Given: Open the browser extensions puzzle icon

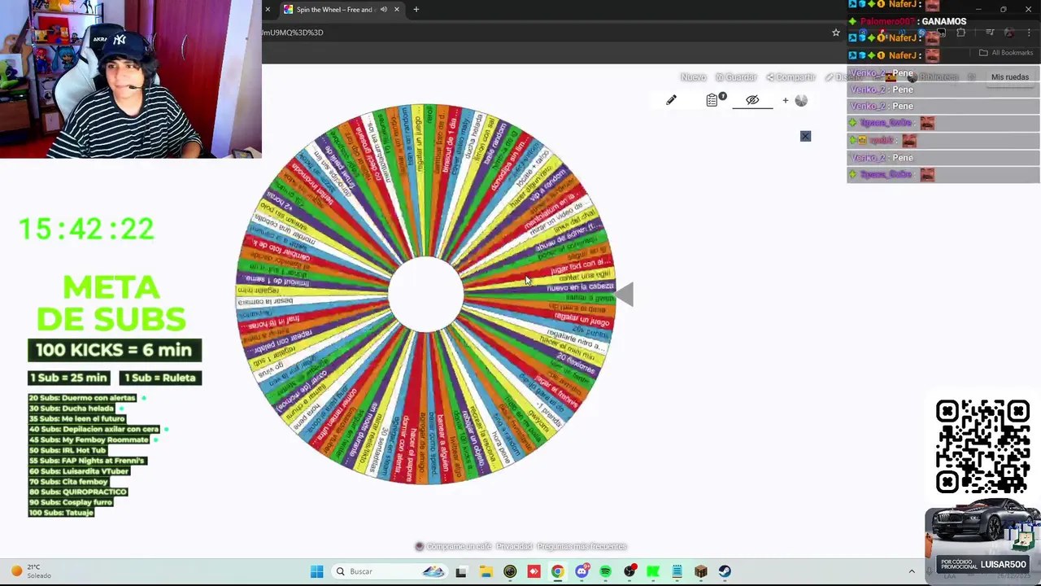Looking at the screenshot, I should [x=960, y=33].
